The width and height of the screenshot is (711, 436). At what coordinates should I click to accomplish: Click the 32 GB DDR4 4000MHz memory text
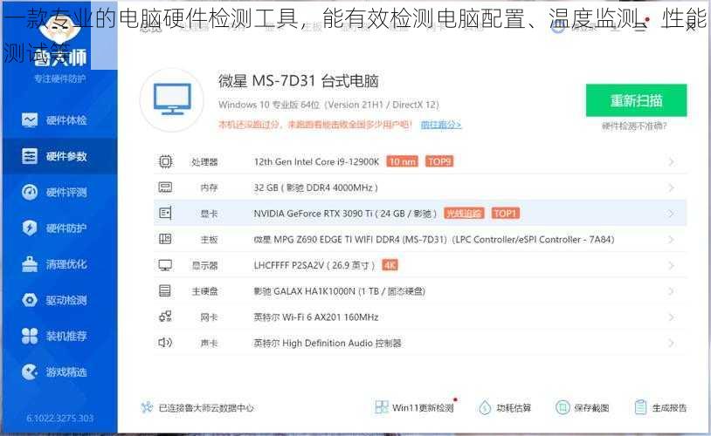tap(315, 187)
